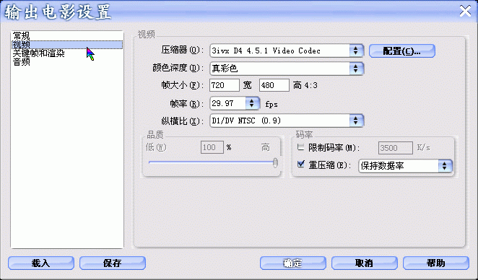478x280 pixels.
Task: Click the bitrate field showing 3500
Action: click(x=396, y=148)
